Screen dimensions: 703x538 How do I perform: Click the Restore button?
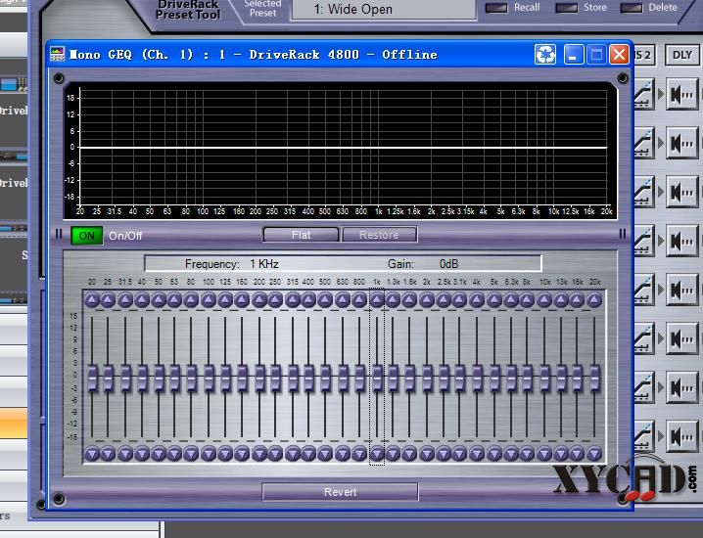[x=379, y=235]
